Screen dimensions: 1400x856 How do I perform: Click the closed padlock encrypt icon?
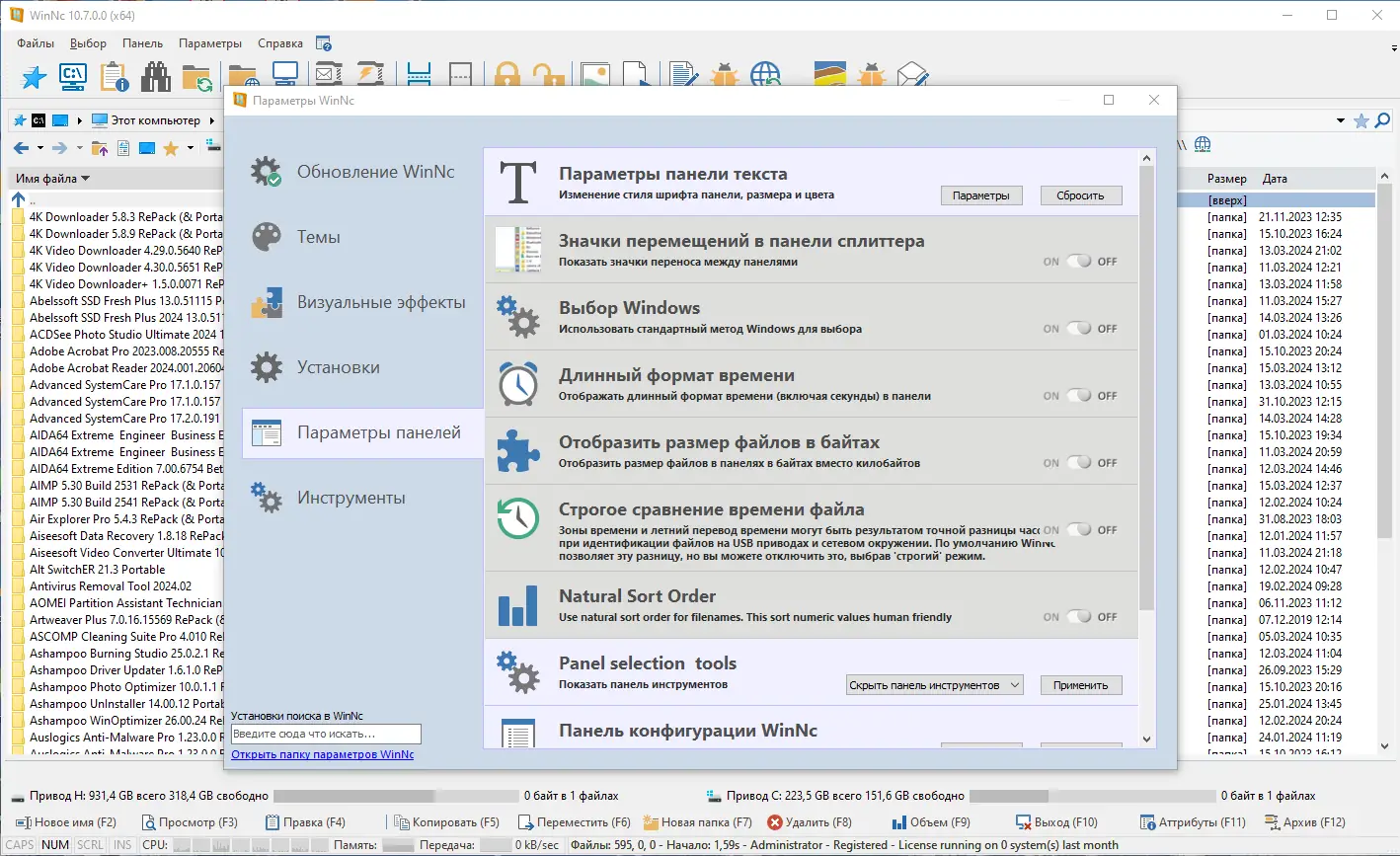click(507, 75)
